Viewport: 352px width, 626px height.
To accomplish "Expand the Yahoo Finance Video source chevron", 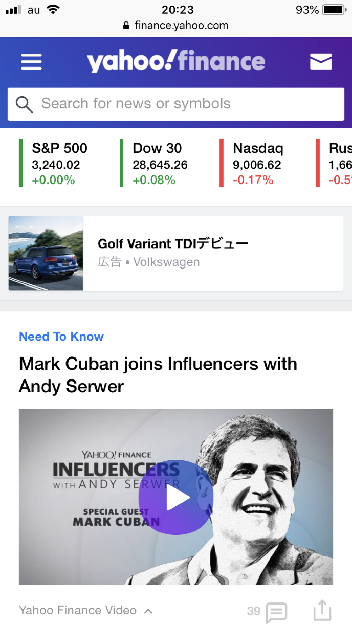I will pyautogui.click(x=148, y=611).
